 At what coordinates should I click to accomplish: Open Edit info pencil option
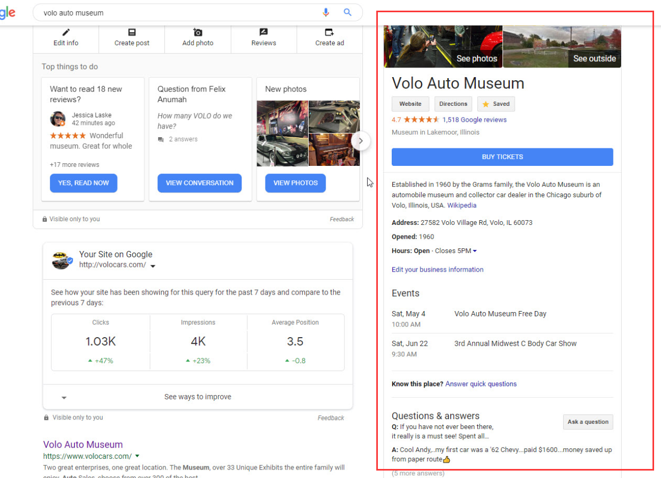[x=66, y=38]
